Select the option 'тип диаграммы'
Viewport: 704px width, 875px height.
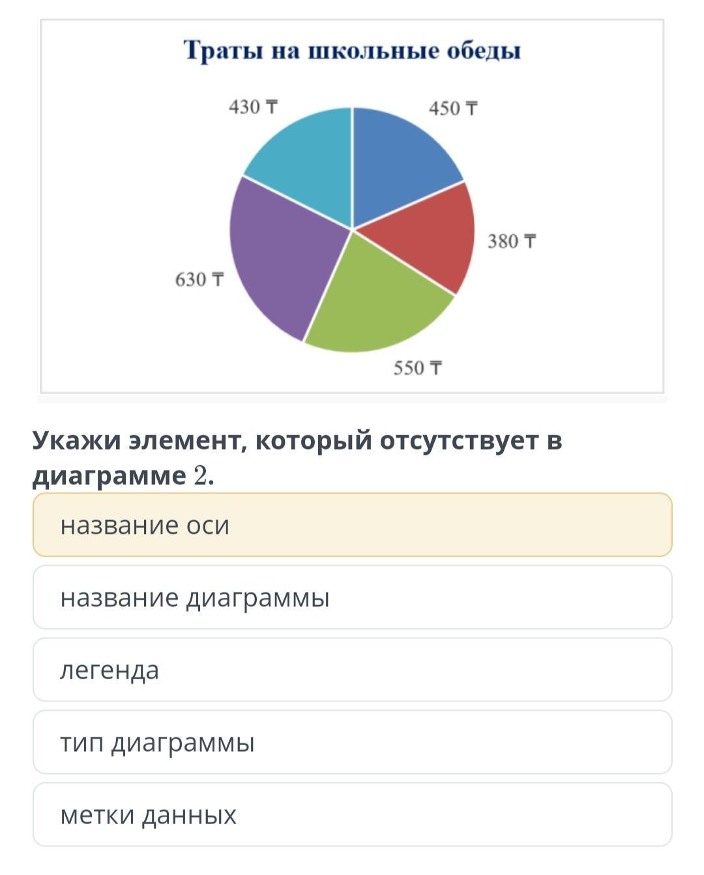[x=352, y=742]
